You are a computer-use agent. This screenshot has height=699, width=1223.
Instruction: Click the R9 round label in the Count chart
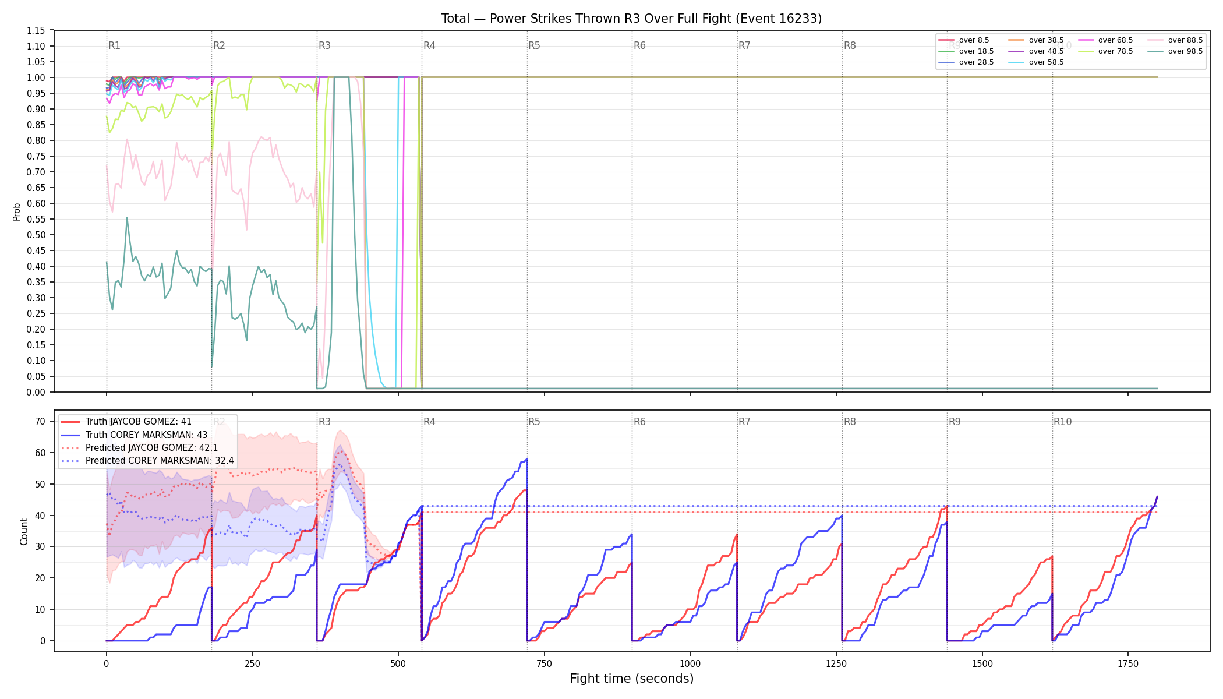click(955, 422)
